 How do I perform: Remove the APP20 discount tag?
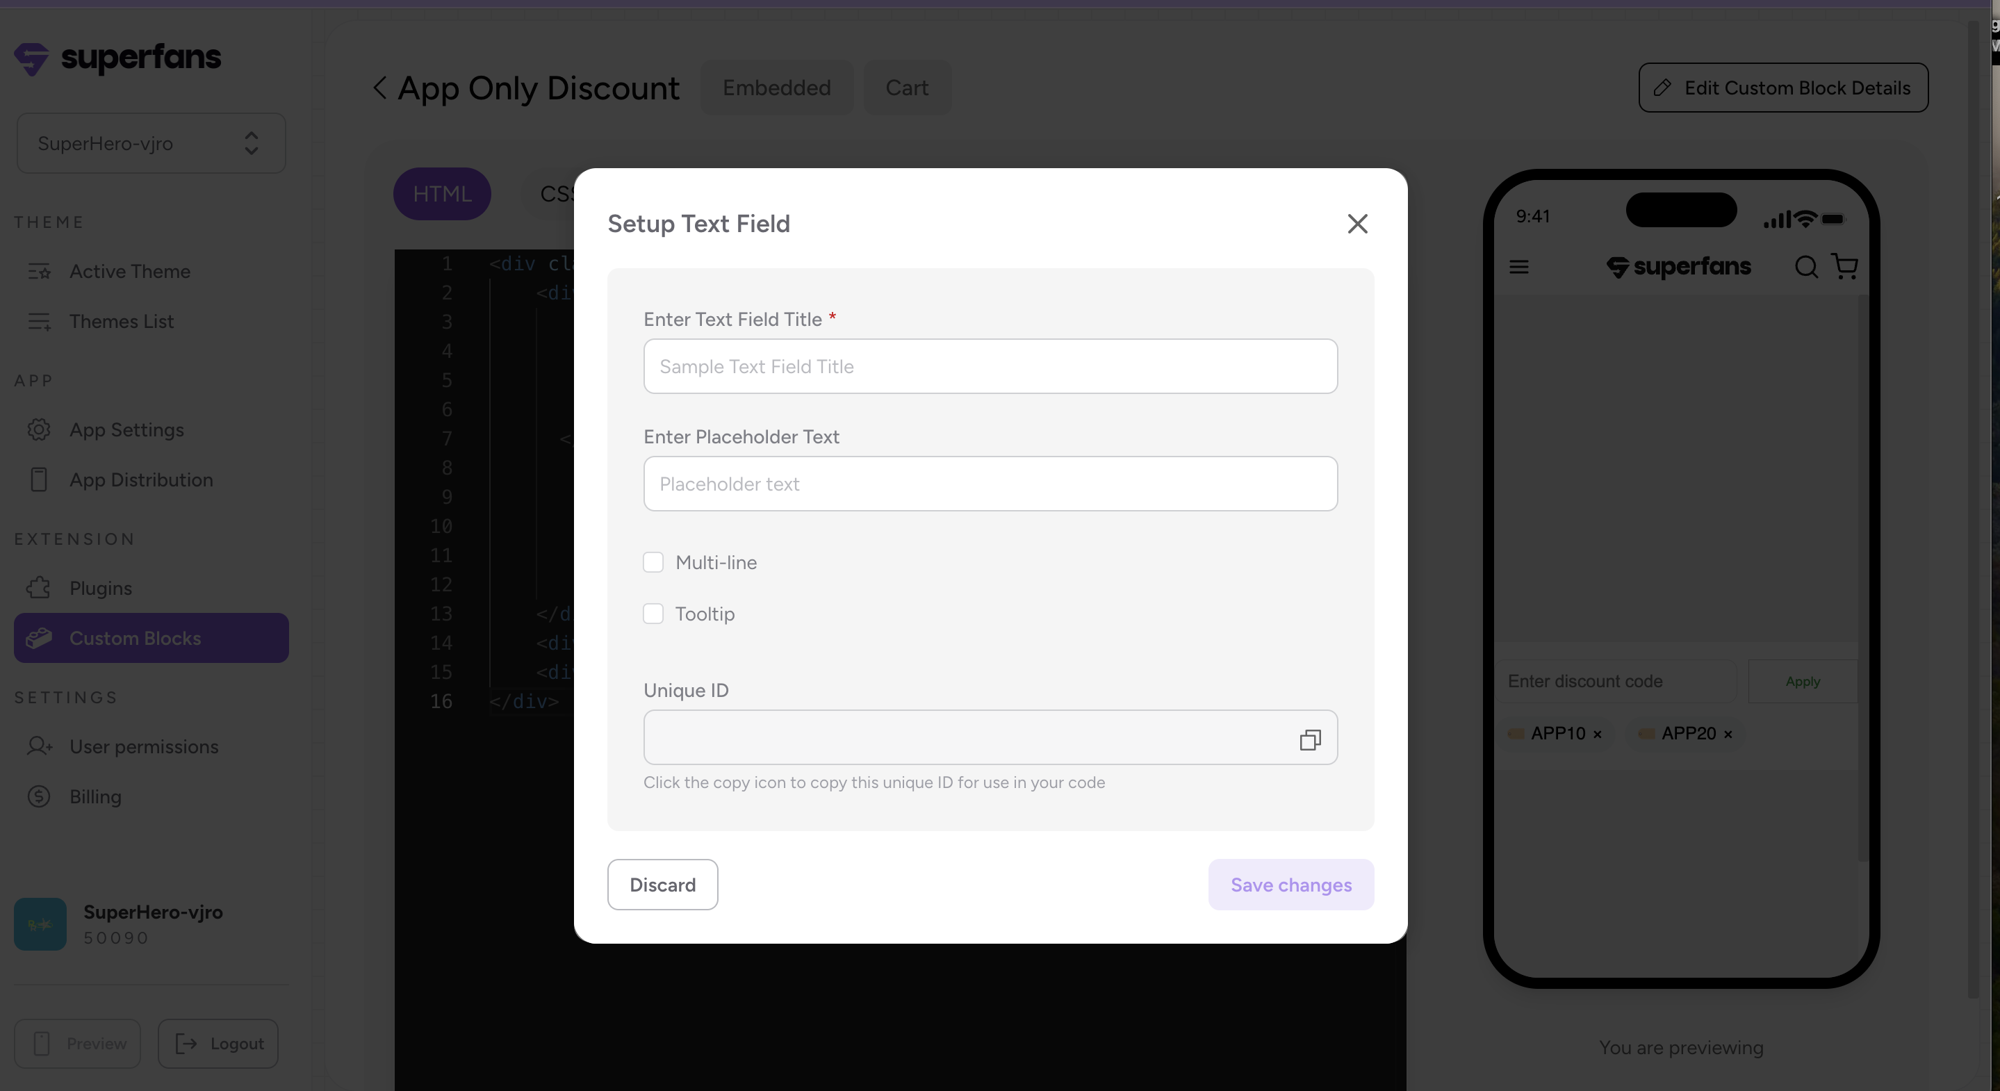point(1728,734)
